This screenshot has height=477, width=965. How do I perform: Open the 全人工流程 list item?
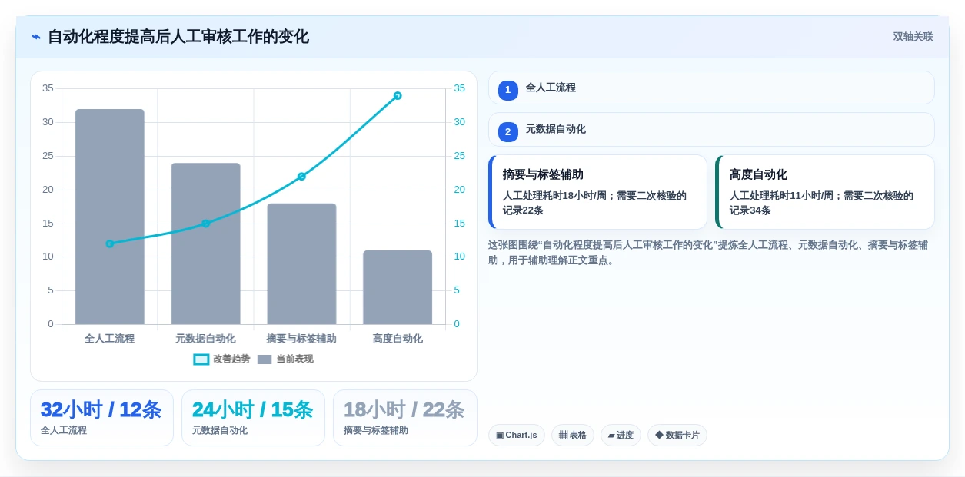(x=711, y=88)
